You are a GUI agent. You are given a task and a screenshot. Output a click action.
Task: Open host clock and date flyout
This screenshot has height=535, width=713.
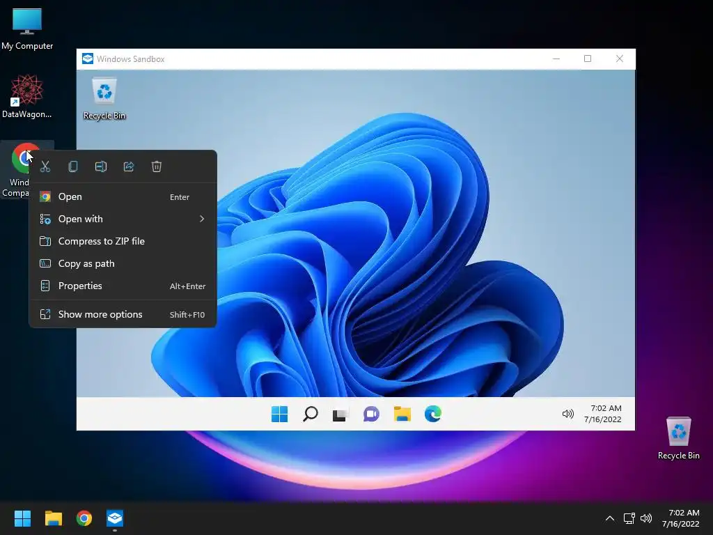(681, 518)
